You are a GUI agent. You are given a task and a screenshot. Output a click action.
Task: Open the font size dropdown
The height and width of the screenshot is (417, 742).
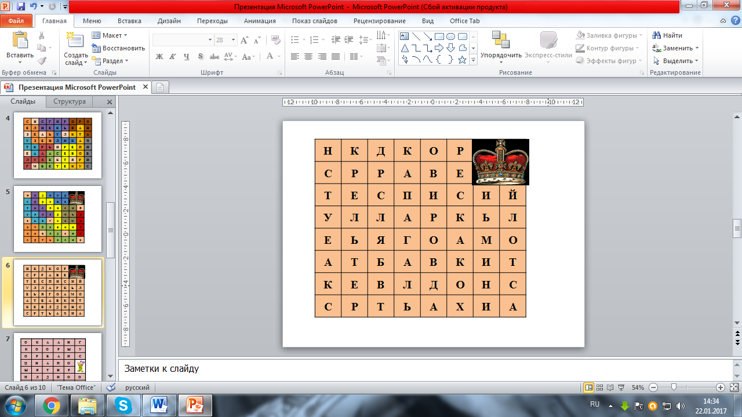tap(233, 40)
